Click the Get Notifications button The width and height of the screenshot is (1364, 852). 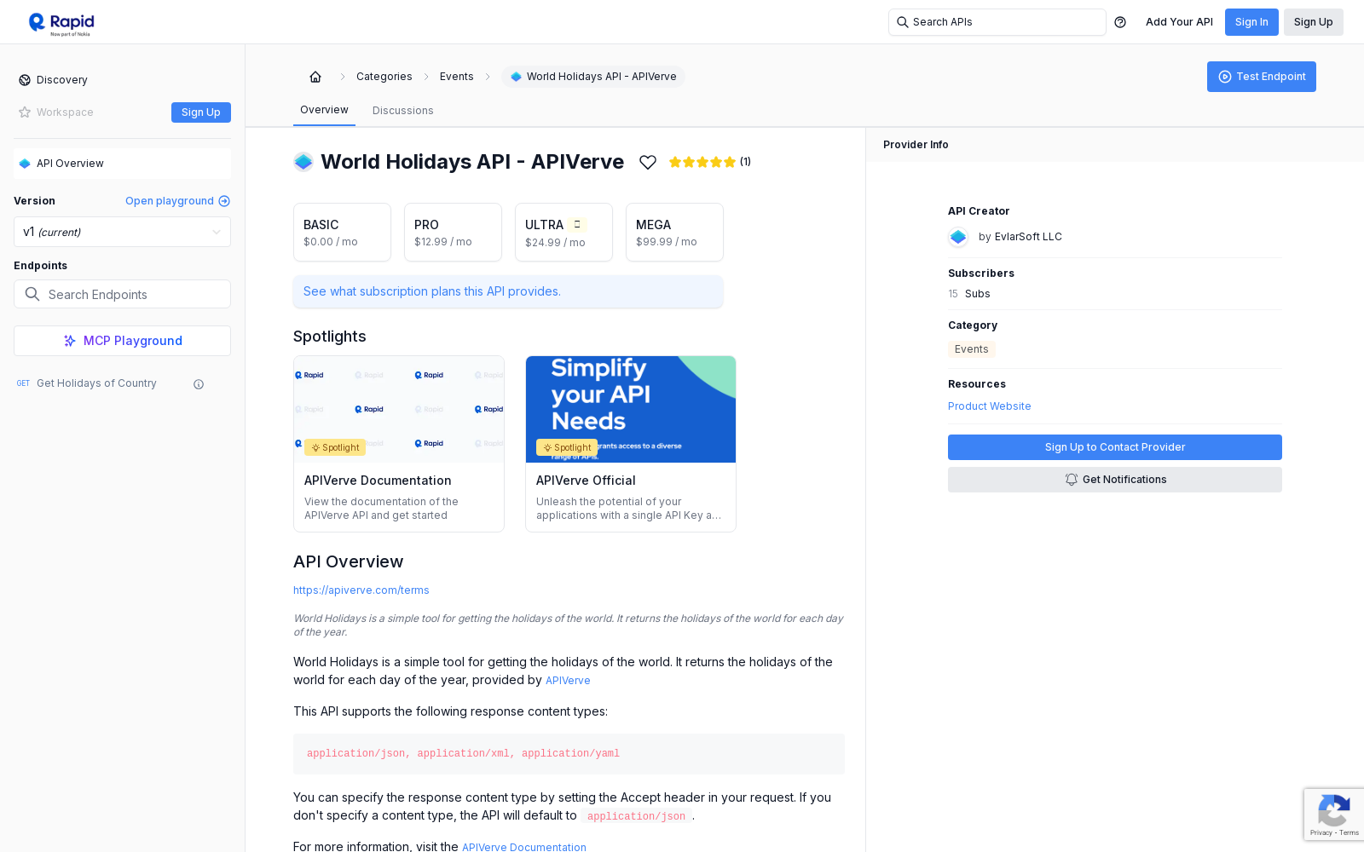pos(1115,480)
